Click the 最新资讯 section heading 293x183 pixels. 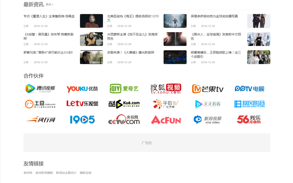[34, 5]
